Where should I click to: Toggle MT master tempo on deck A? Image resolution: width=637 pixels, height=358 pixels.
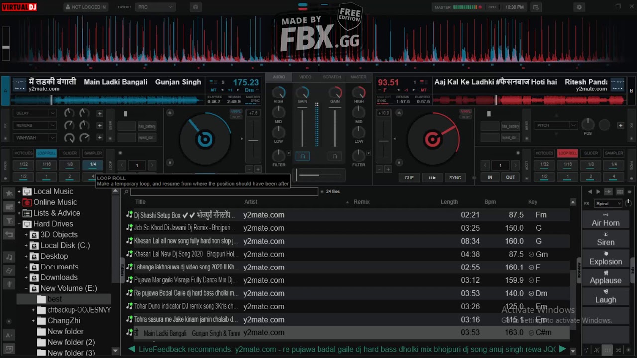coord(213,90)
